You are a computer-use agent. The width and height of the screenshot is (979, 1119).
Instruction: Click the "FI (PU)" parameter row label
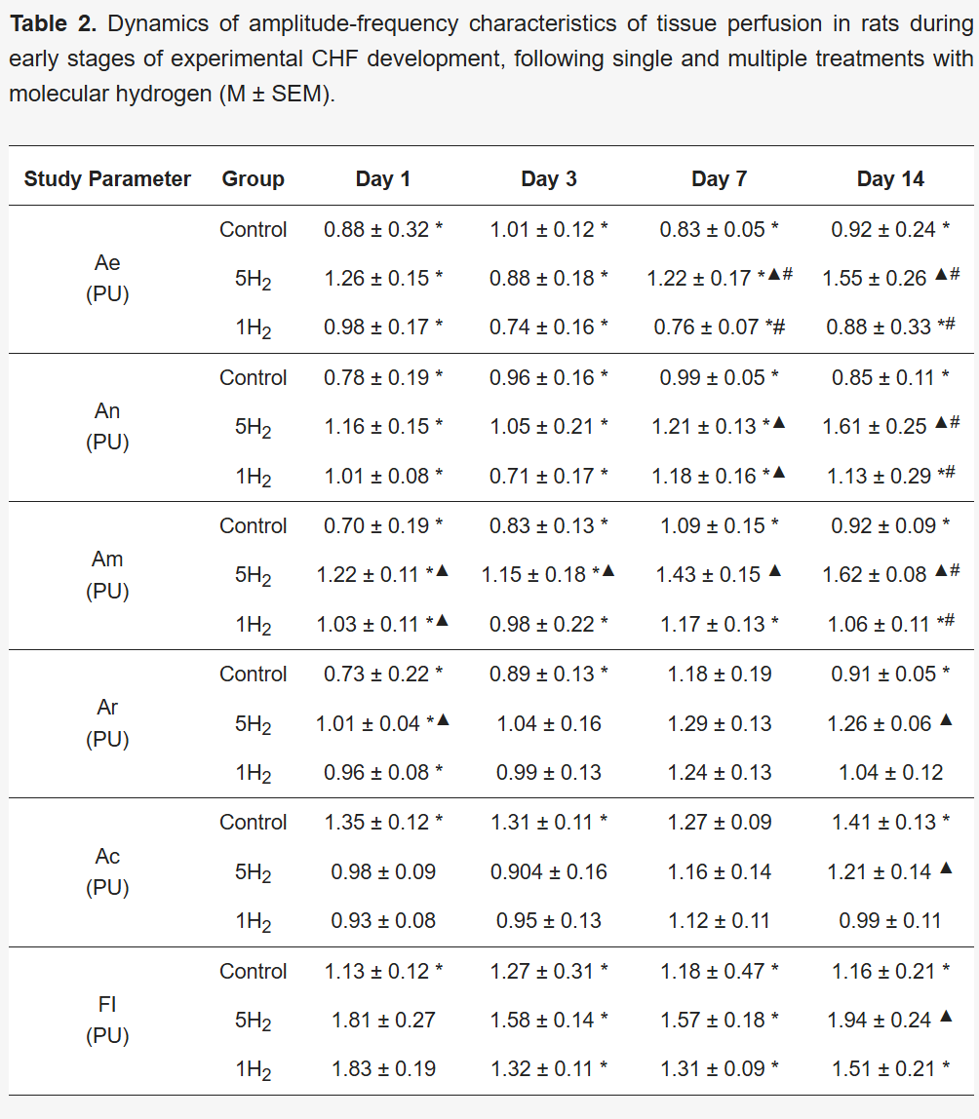[x=107, y=1020]
